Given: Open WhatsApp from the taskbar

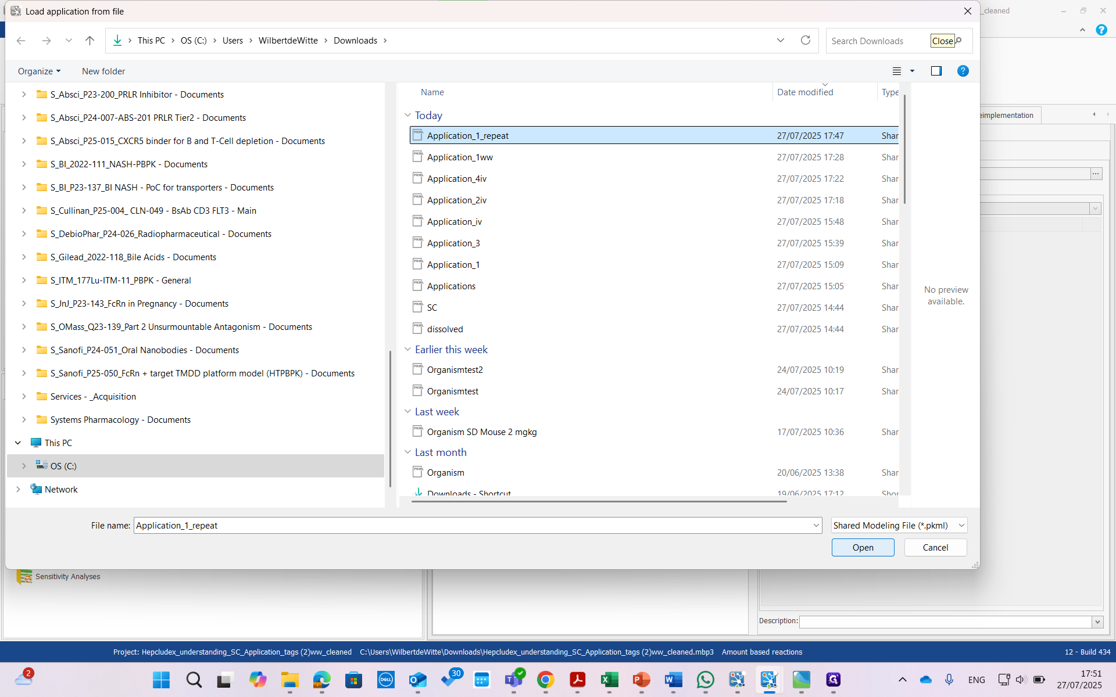Looking at the screenshot, I should click(705, 679).
